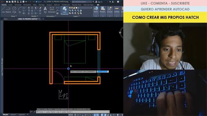Expand the Block panel arrow
Screen dimensions: 207x116
click(96, 16)
